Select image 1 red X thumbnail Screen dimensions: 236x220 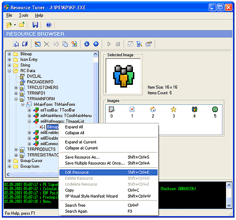pyautogui.click(x=132, y=109)
